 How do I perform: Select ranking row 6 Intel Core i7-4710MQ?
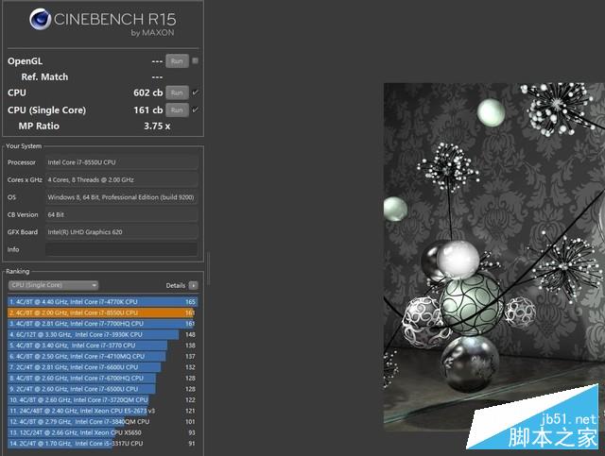point(103,356)
